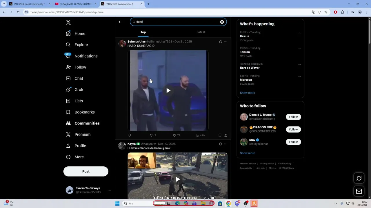Open Profile in sidebar

pyautogui.click(x=76, y=146)
